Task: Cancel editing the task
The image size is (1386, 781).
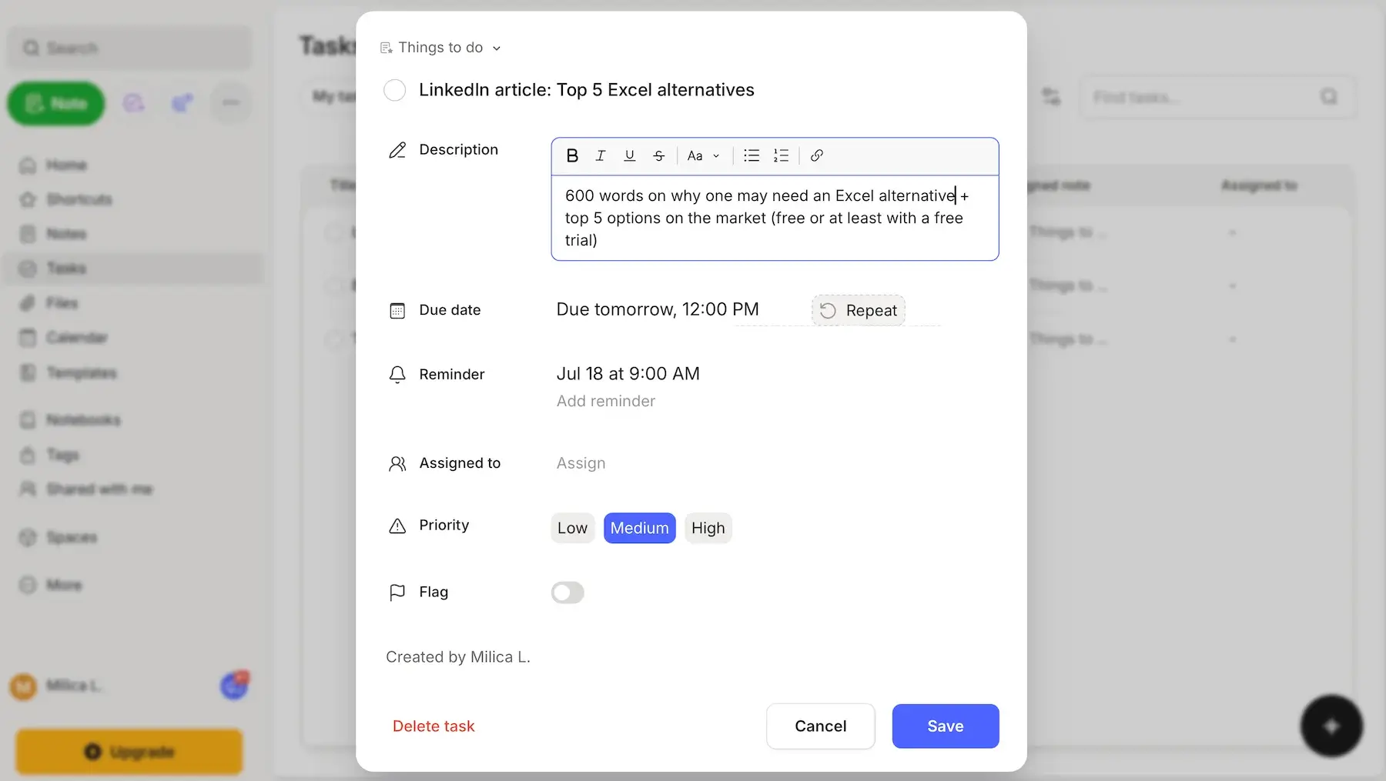Action: pyautogui.click(x=821, y=726)
